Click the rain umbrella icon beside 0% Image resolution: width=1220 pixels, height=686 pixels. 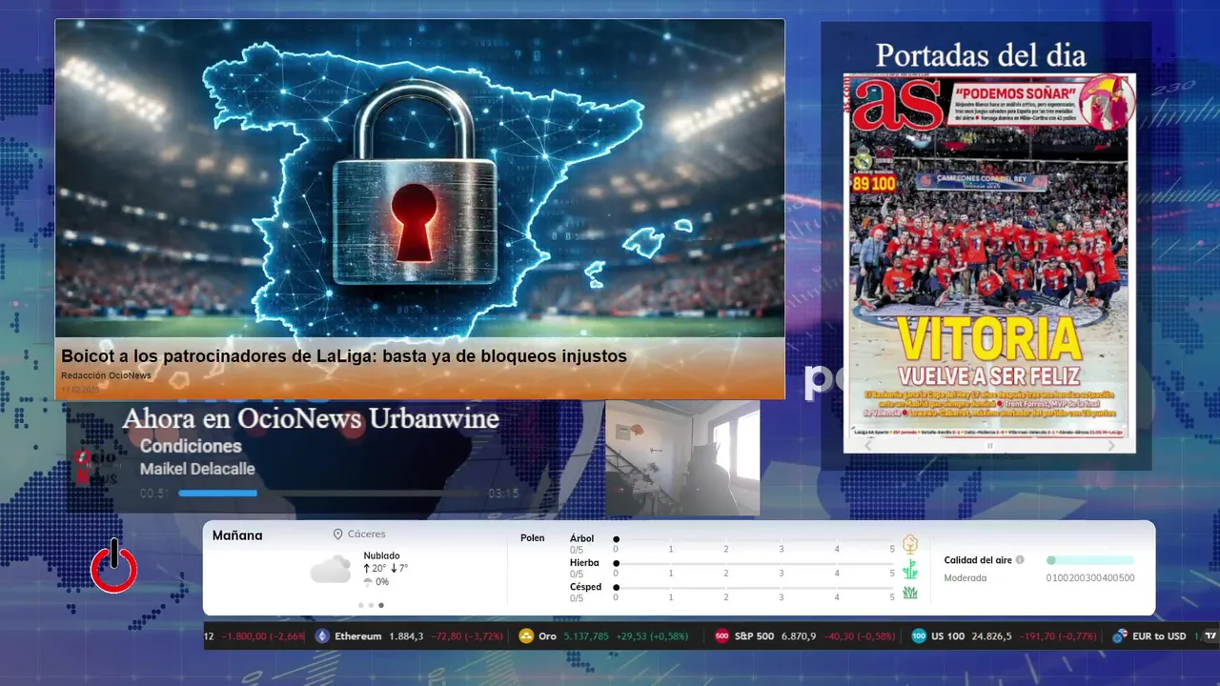(x=368, y=581)
